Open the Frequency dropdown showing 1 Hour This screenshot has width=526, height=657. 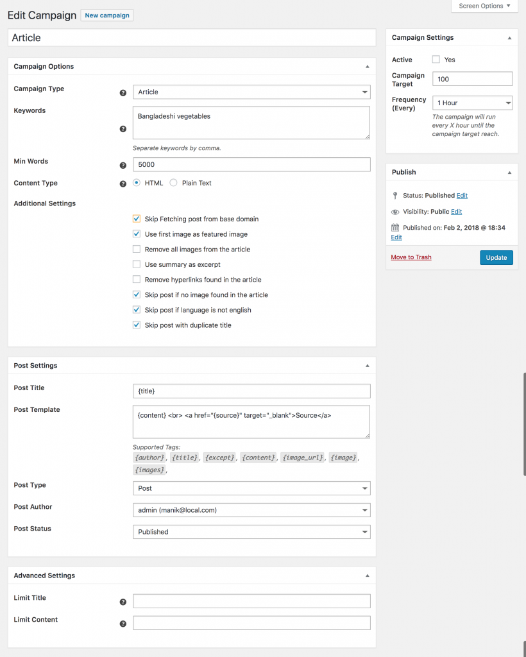(472, 103)
